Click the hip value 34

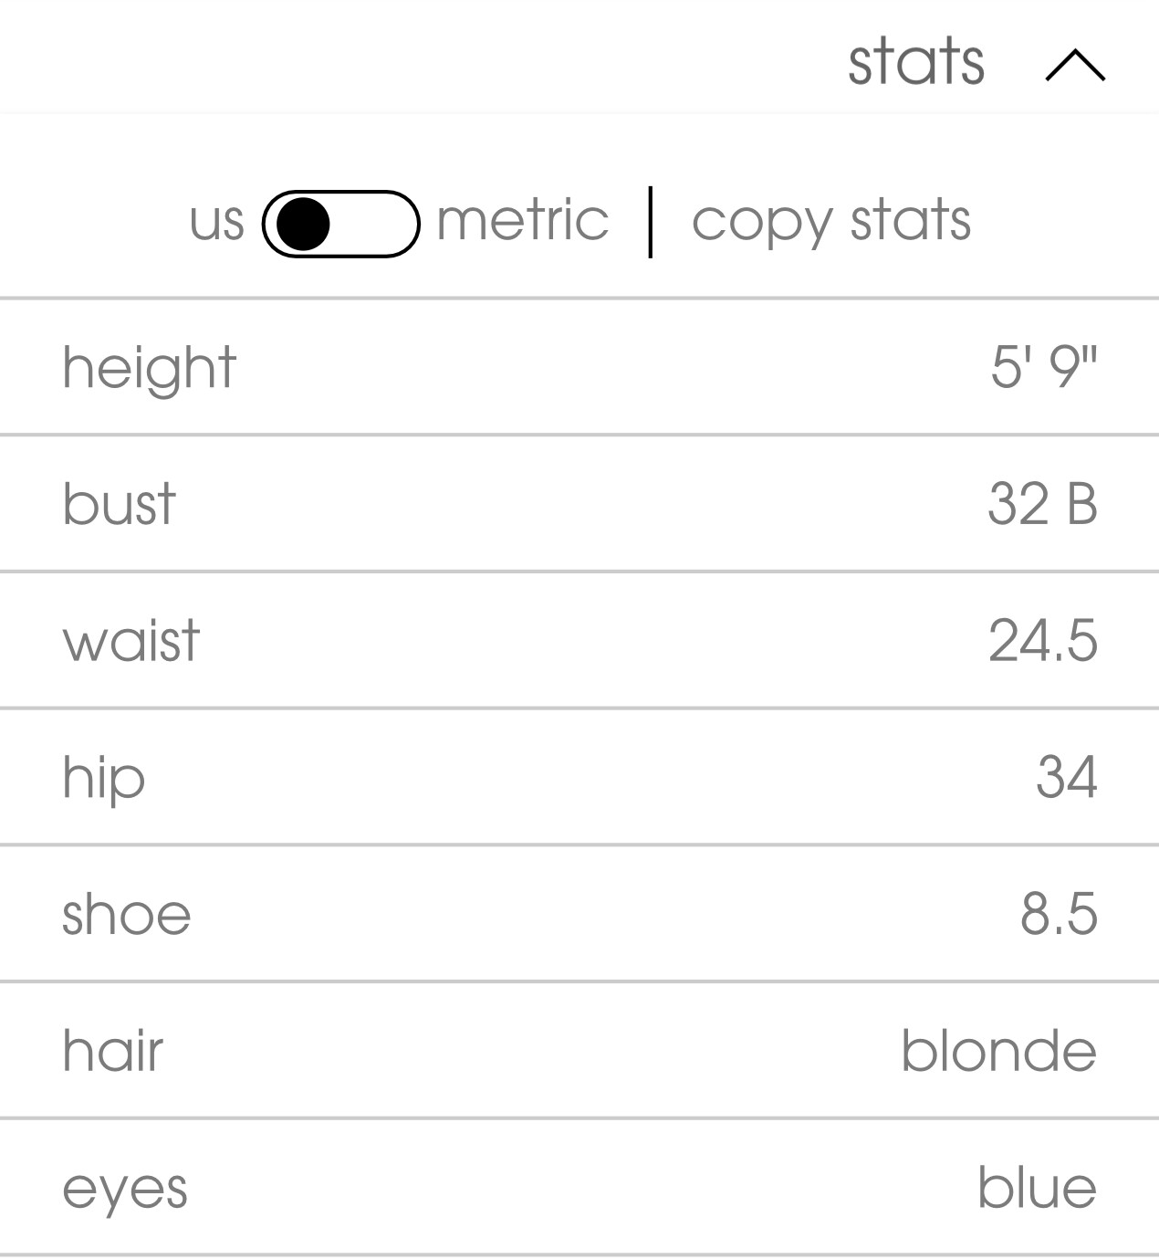point(1066,777)
